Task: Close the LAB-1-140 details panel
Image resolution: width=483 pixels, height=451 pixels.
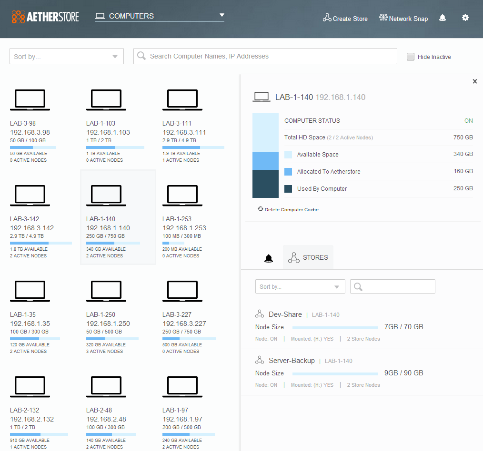Action: point(474,81)
